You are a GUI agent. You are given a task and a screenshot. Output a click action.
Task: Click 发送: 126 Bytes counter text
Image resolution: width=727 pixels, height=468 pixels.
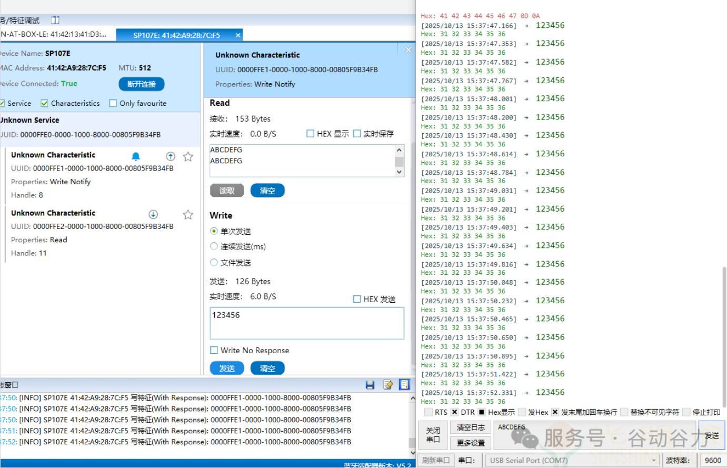[240, 281]
